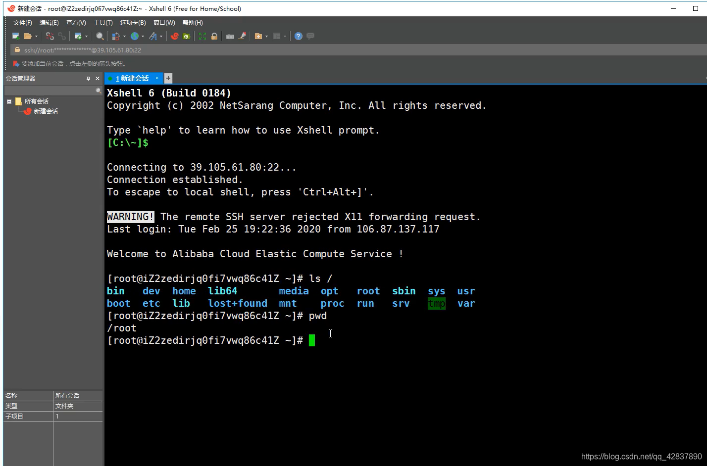Open the session Properties gear icon
The image size is (707, 466).
pos(78,36)
